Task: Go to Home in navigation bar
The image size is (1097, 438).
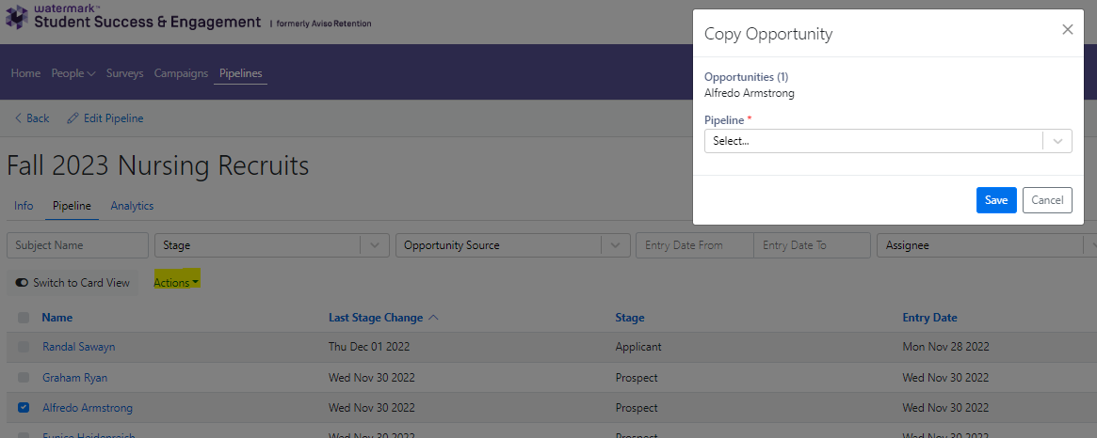Action: pyautogui.click(x=25, y=72)
